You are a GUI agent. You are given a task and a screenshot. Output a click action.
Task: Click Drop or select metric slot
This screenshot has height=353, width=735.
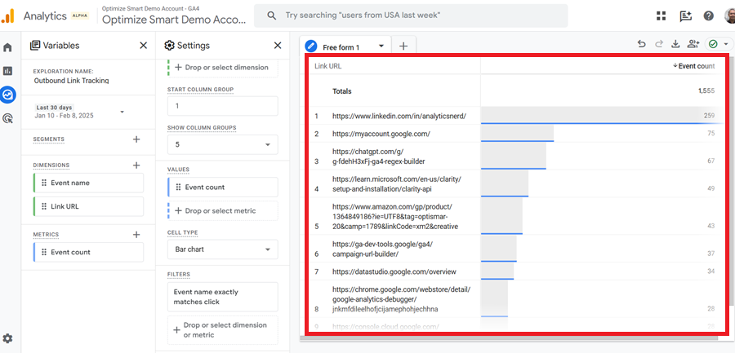click(223, 210)
